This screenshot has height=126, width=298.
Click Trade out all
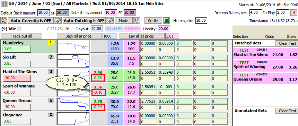(21, 36)
